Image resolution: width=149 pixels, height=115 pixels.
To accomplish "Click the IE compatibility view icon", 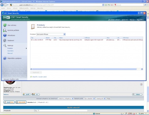I will click(x=106, y=5).
